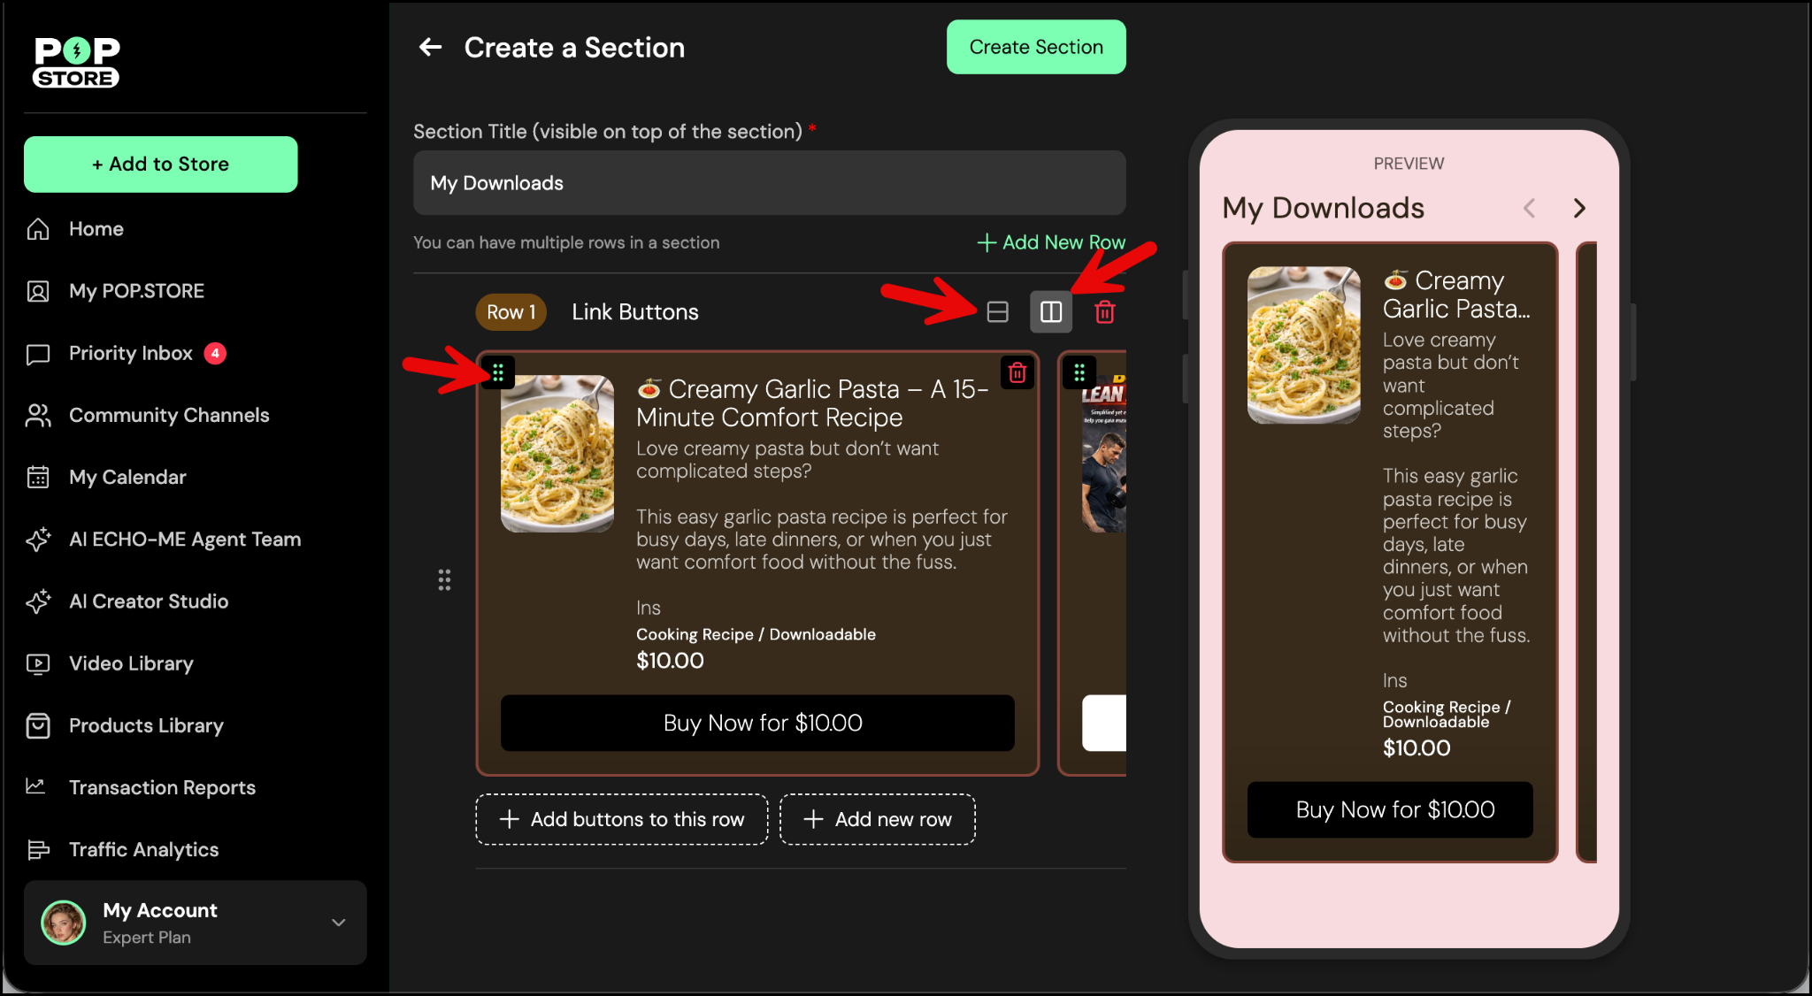Viewport: 1812px width, 996px height.
Task: Show previous item in preview carousel
Action: [x=1529, y=208]
